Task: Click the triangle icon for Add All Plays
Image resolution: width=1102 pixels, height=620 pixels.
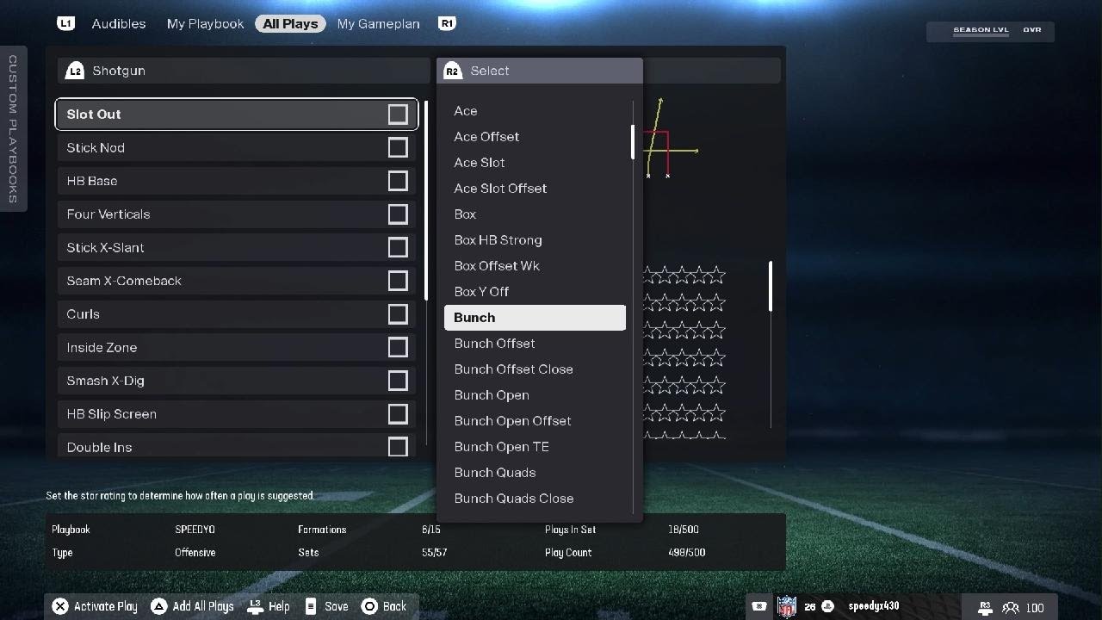Action: click(158, 606)
